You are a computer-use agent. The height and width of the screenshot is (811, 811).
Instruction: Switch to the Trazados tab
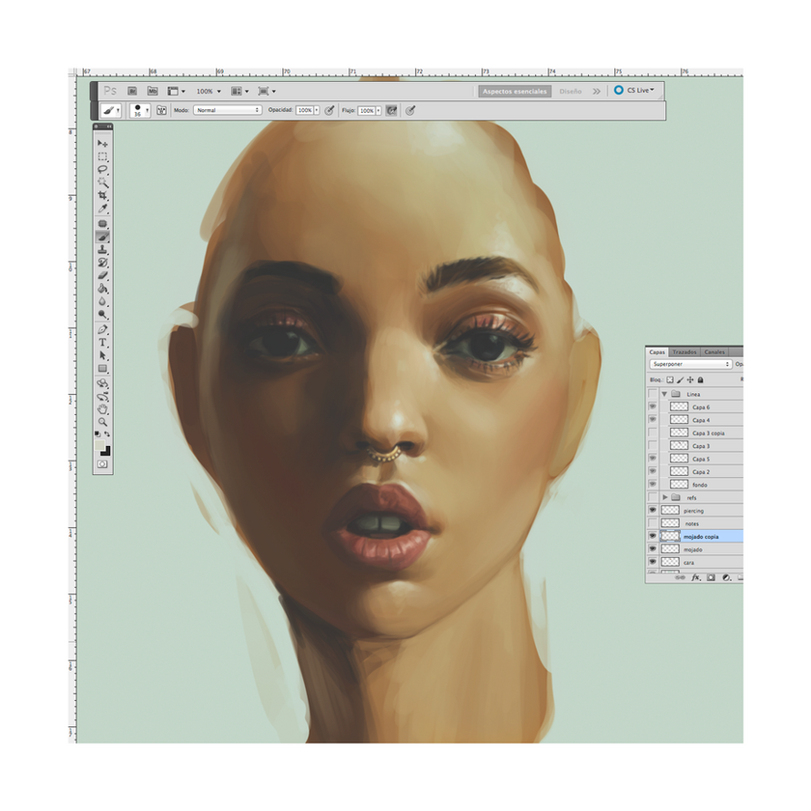click(685, 351)
